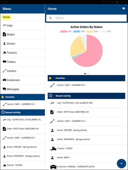Viewport: 128px width, 170px height.
Task: Toggle PLN yellow legend swatch
Action: (x=90, y=31)
